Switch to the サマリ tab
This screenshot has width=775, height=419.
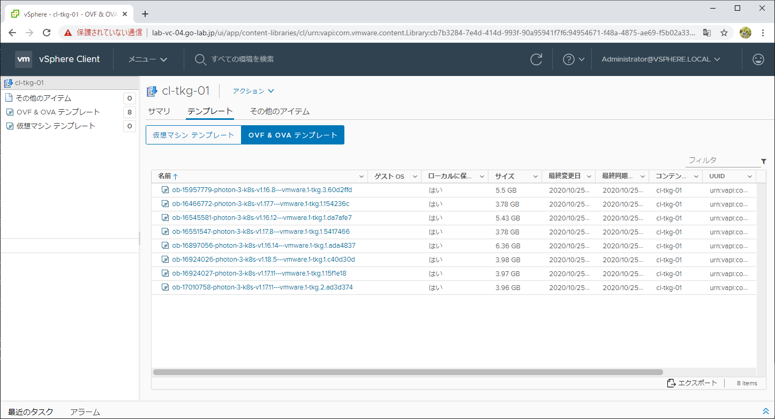point(159,111)
